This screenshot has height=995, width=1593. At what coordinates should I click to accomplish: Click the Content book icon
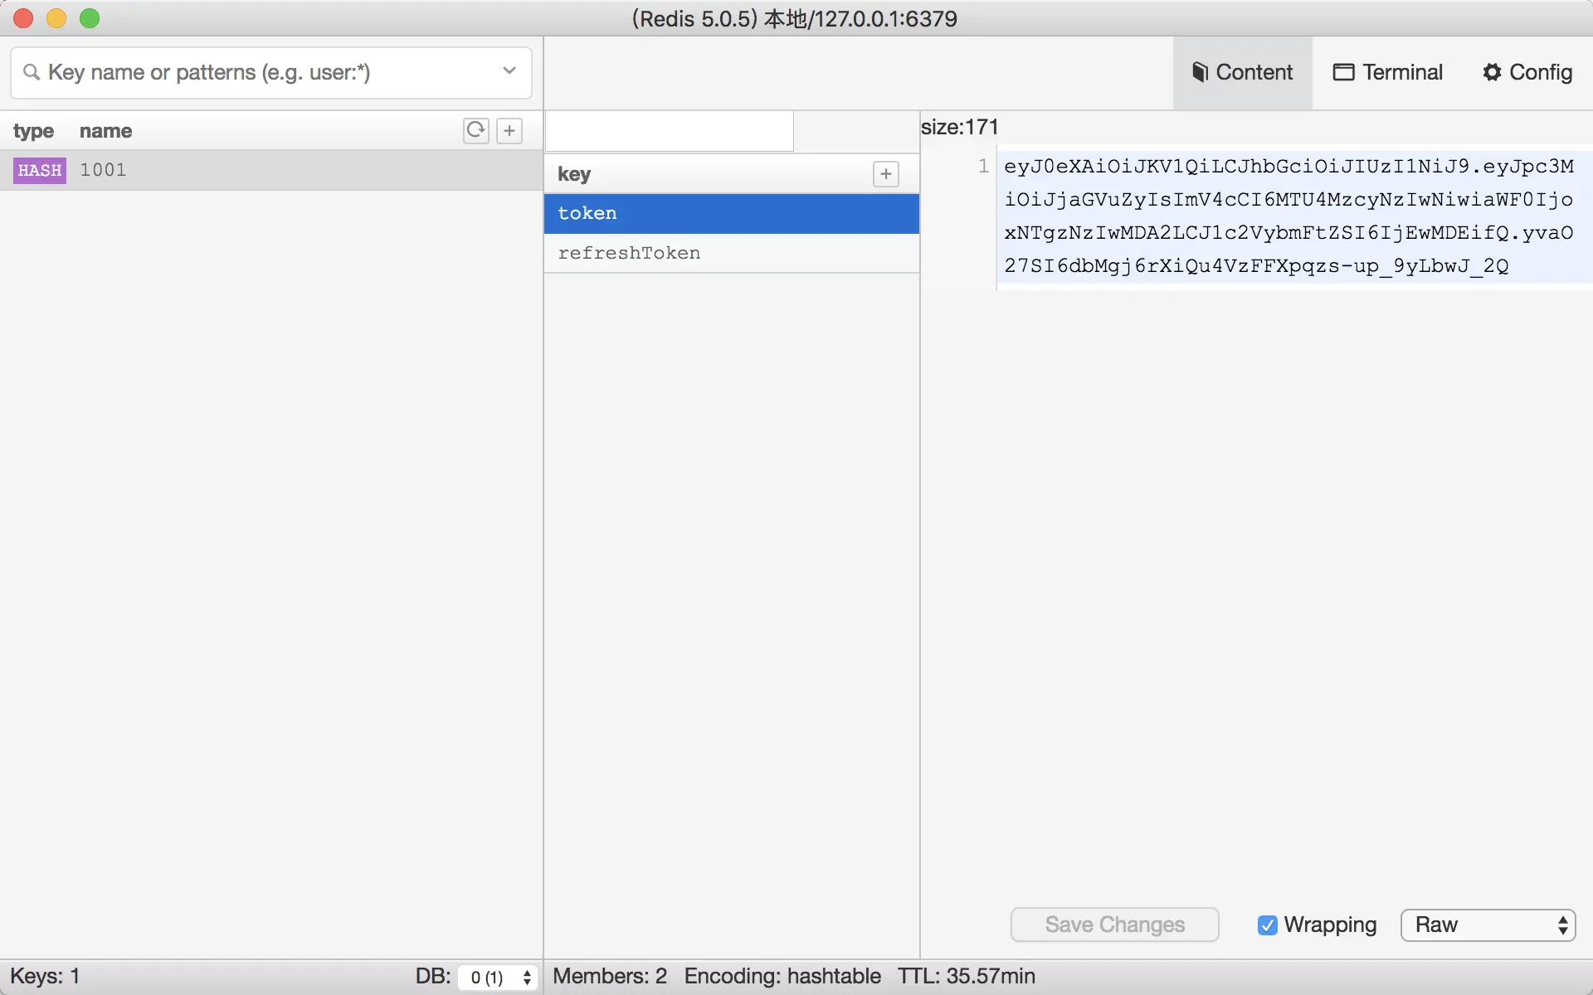(1199, 72)
